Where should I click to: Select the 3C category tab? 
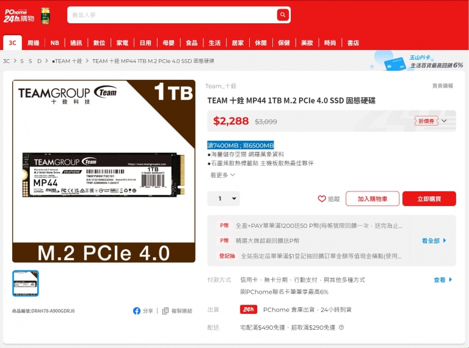point(12,43)
